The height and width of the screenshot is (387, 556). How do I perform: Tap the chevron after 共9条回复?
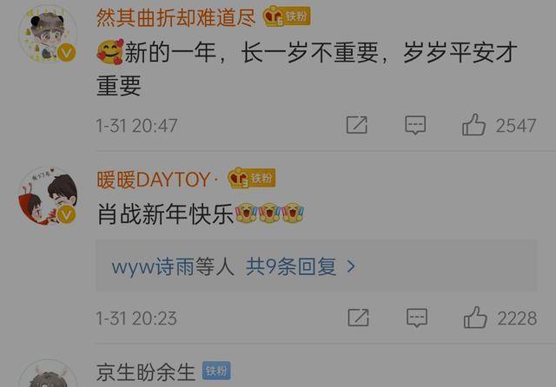tap(351, 266)
